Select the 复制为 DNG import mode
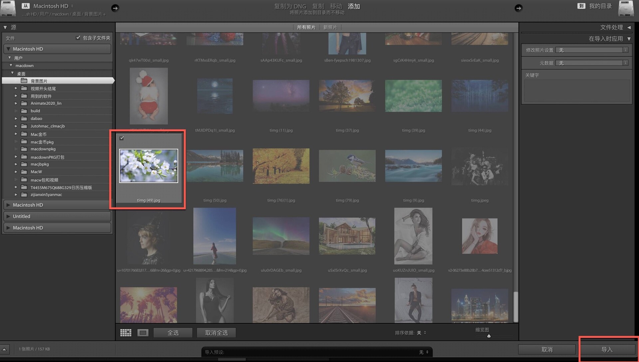639x362 pixels. tap(290, 6)
